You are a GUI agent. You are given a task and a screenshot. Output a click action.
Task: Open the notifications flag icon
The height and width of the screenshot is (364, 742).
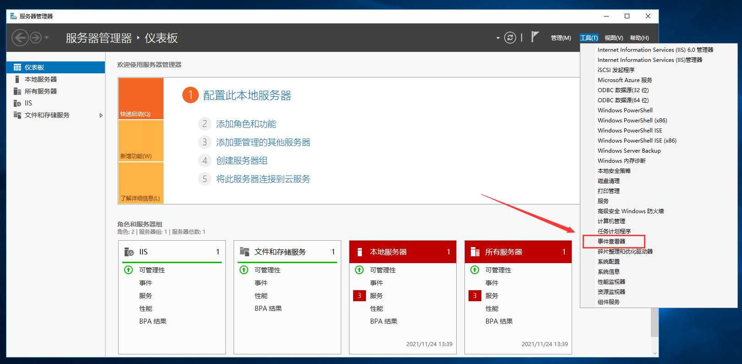coord(535,37)
